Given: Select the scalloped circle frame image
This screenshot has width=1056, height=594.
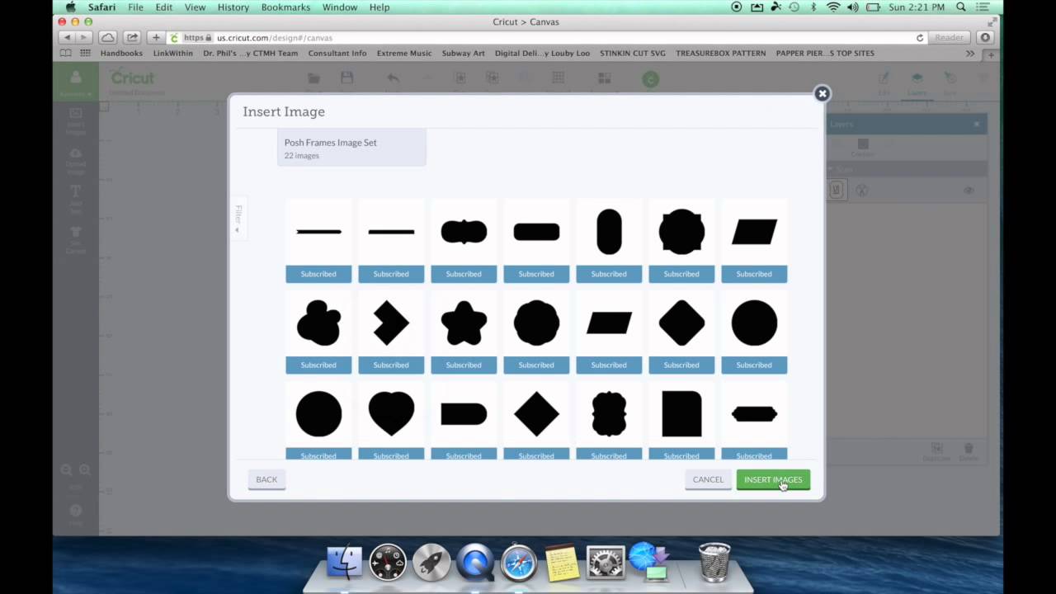Looking at the screenshot, I should [536, 323].
